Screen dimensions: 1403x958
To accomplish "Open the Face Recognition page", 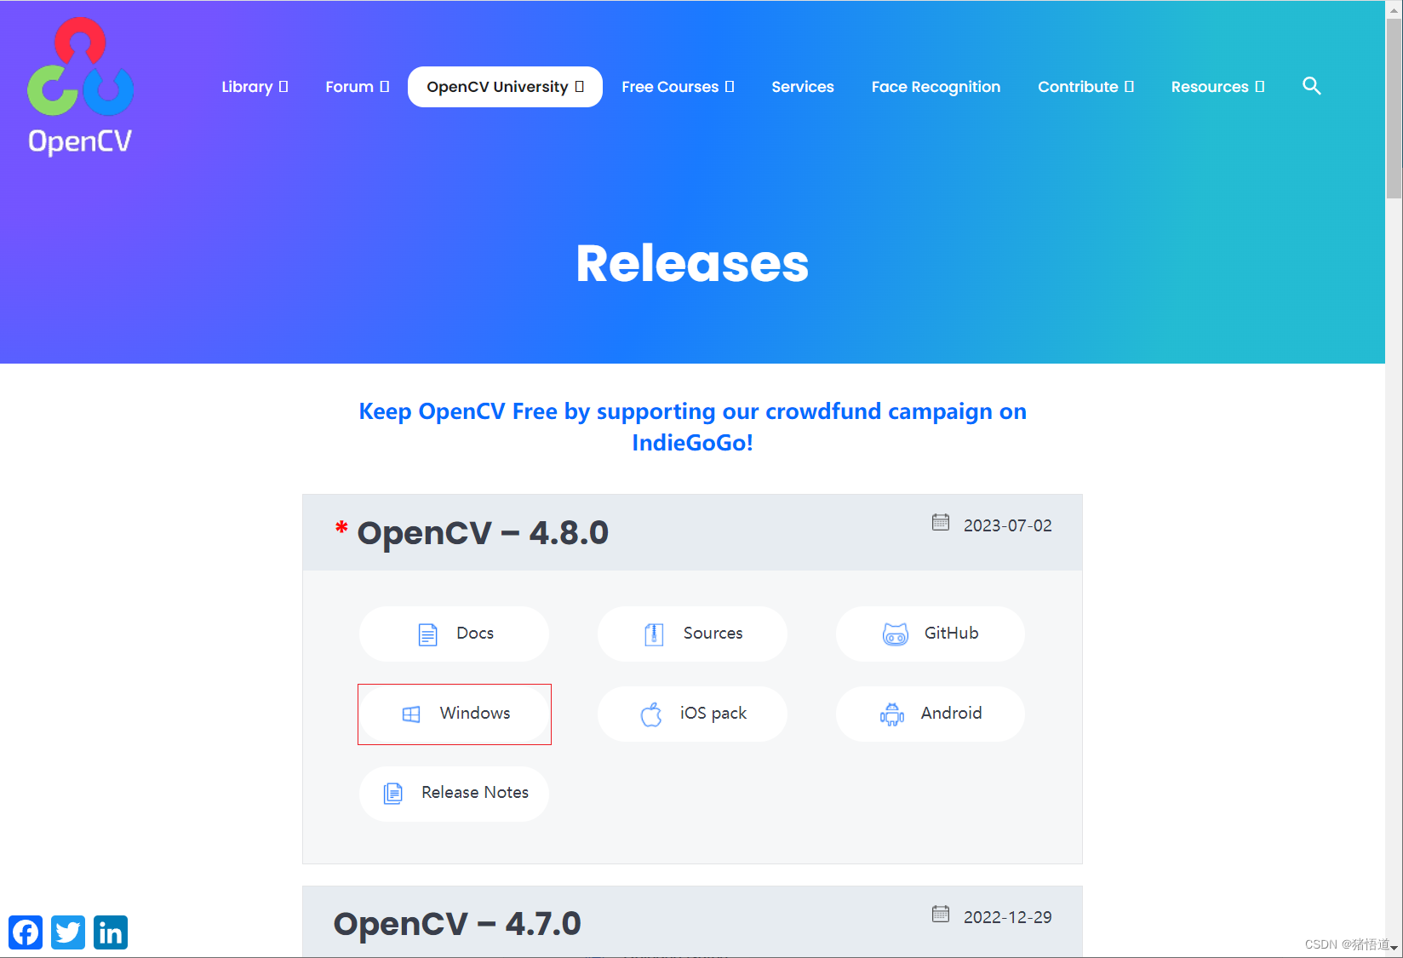I will coord(936,87).
